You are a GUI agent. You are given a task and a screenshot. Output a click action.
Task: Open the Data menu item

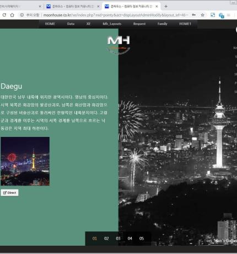[x=71, y=24]
